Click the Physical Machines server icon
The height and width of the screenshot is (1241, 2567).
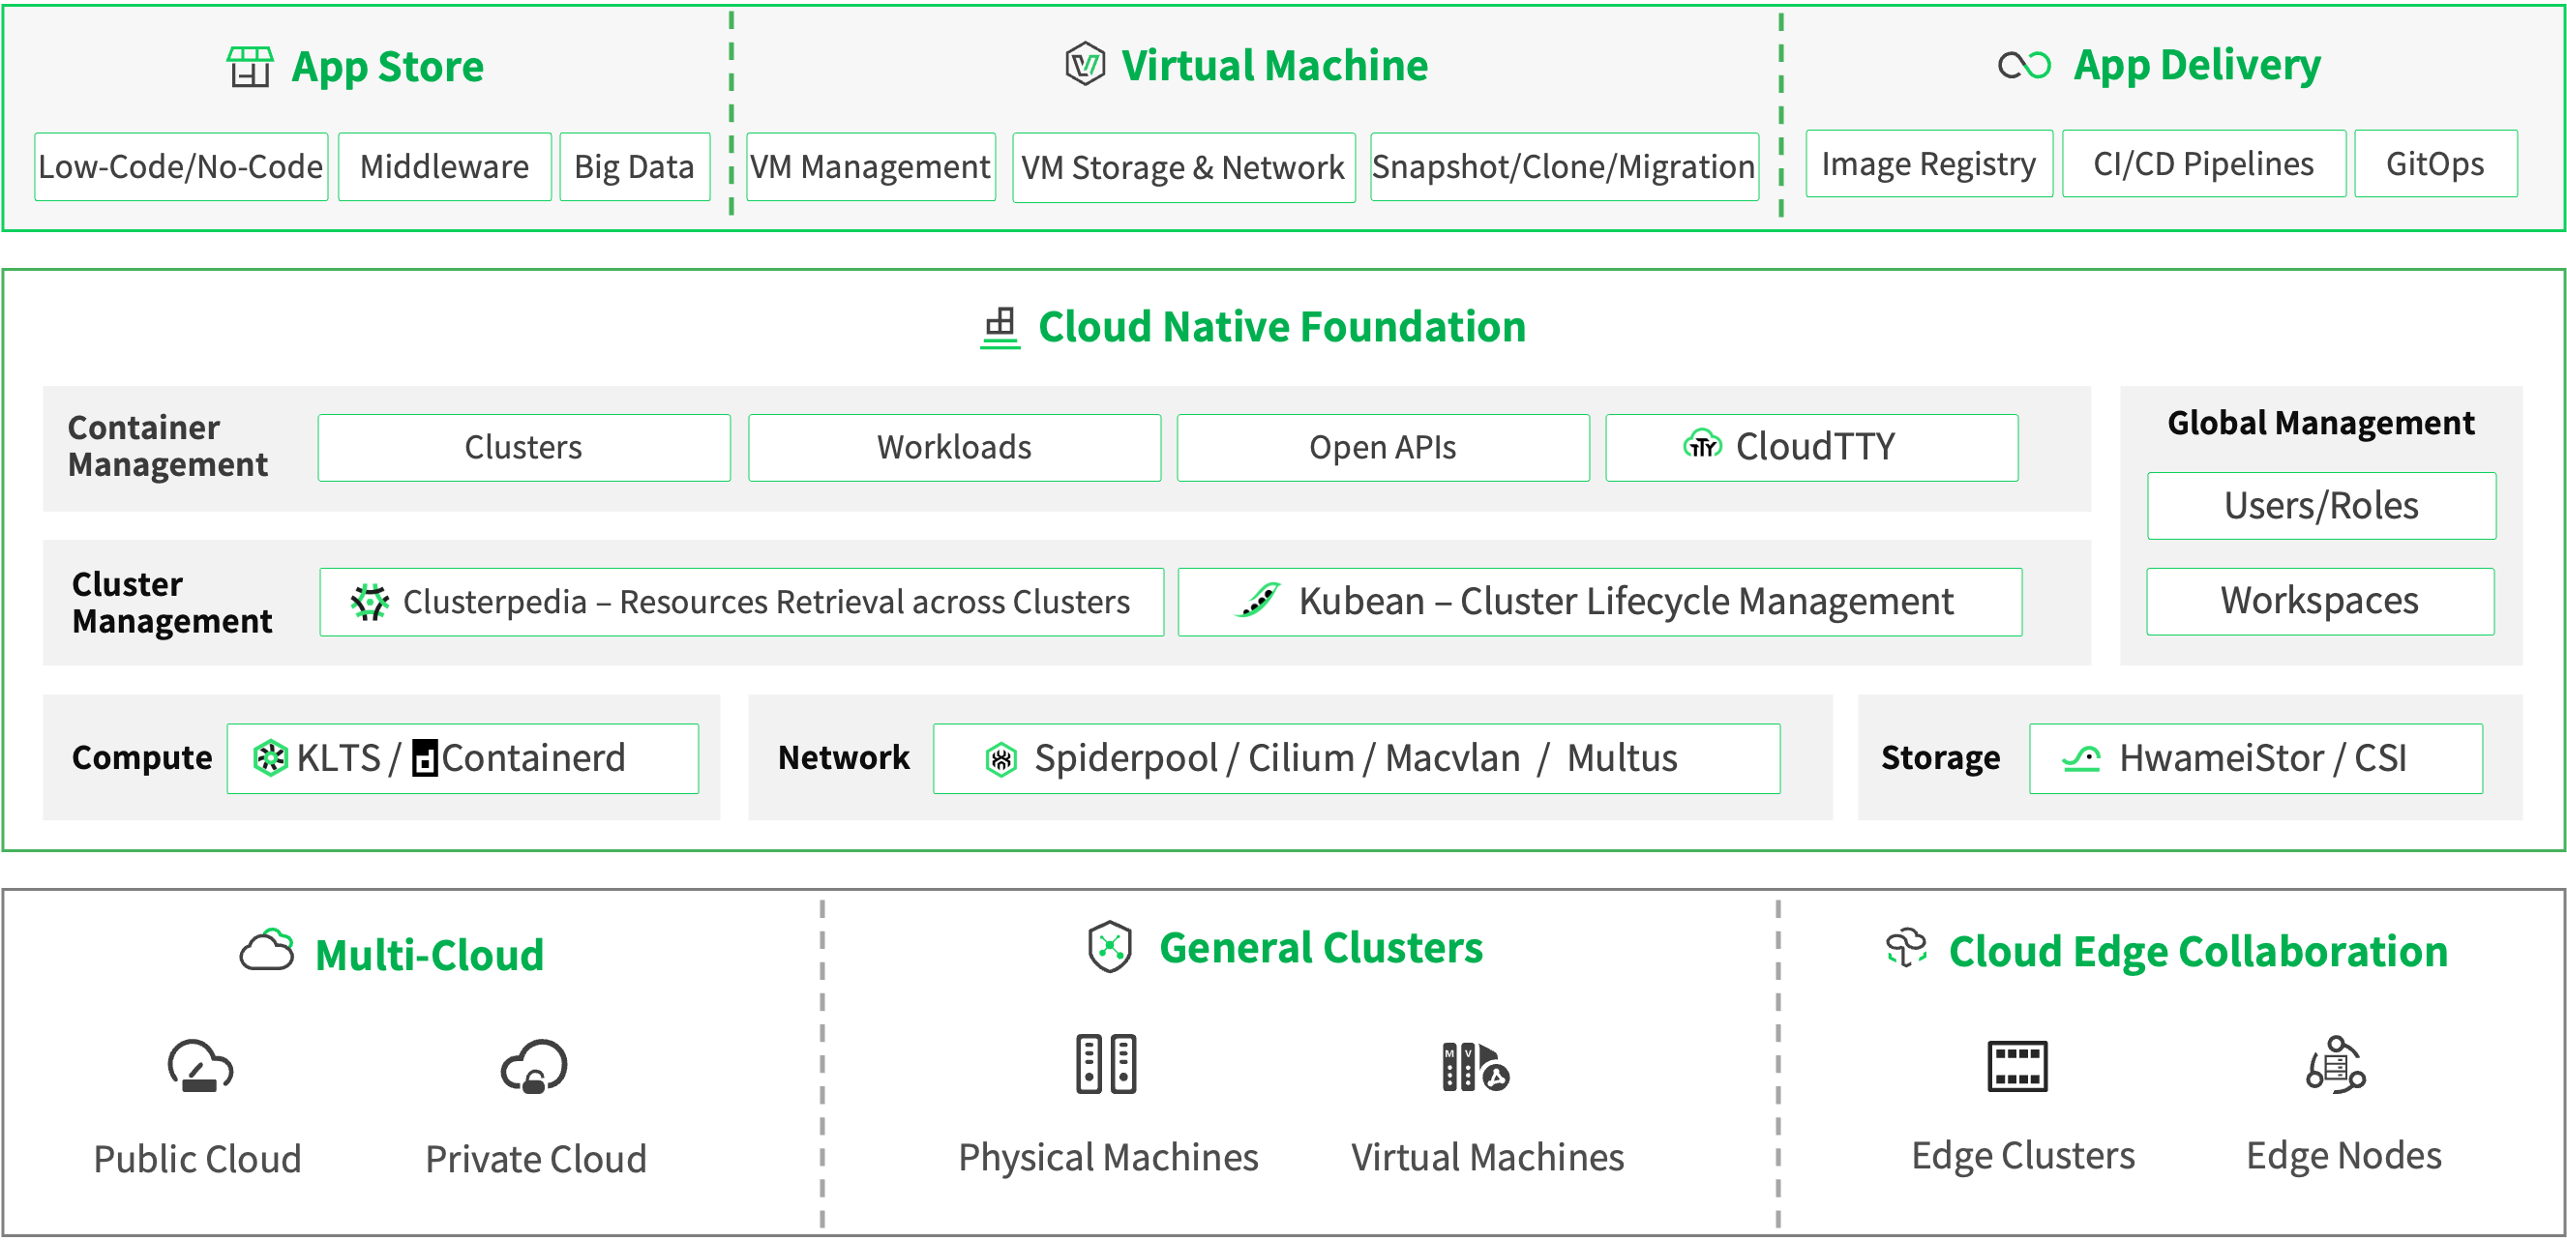pyautogui.click(x=1105, y=1064)
